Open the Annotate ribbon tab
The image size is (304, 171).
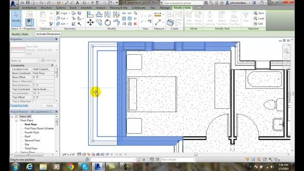[86, 8]
